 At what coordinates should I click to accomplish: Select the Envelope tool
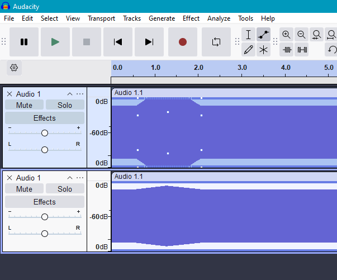point(264,35)
